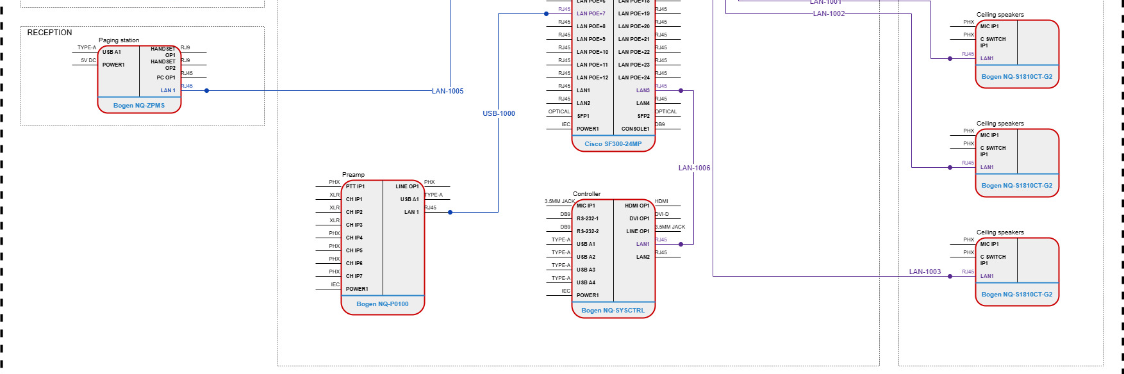Select the LAN-1003 cable label

coord(925,272)
